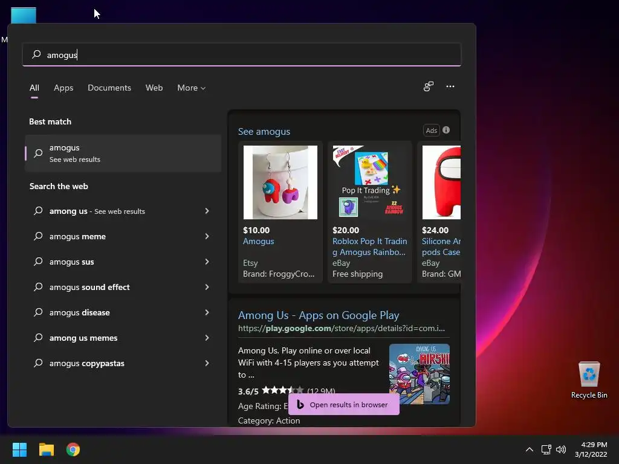Switch to the Documents tab
The width and height of the screenshot is (619, 464).
pyautogui.click(x=109, y=88)
